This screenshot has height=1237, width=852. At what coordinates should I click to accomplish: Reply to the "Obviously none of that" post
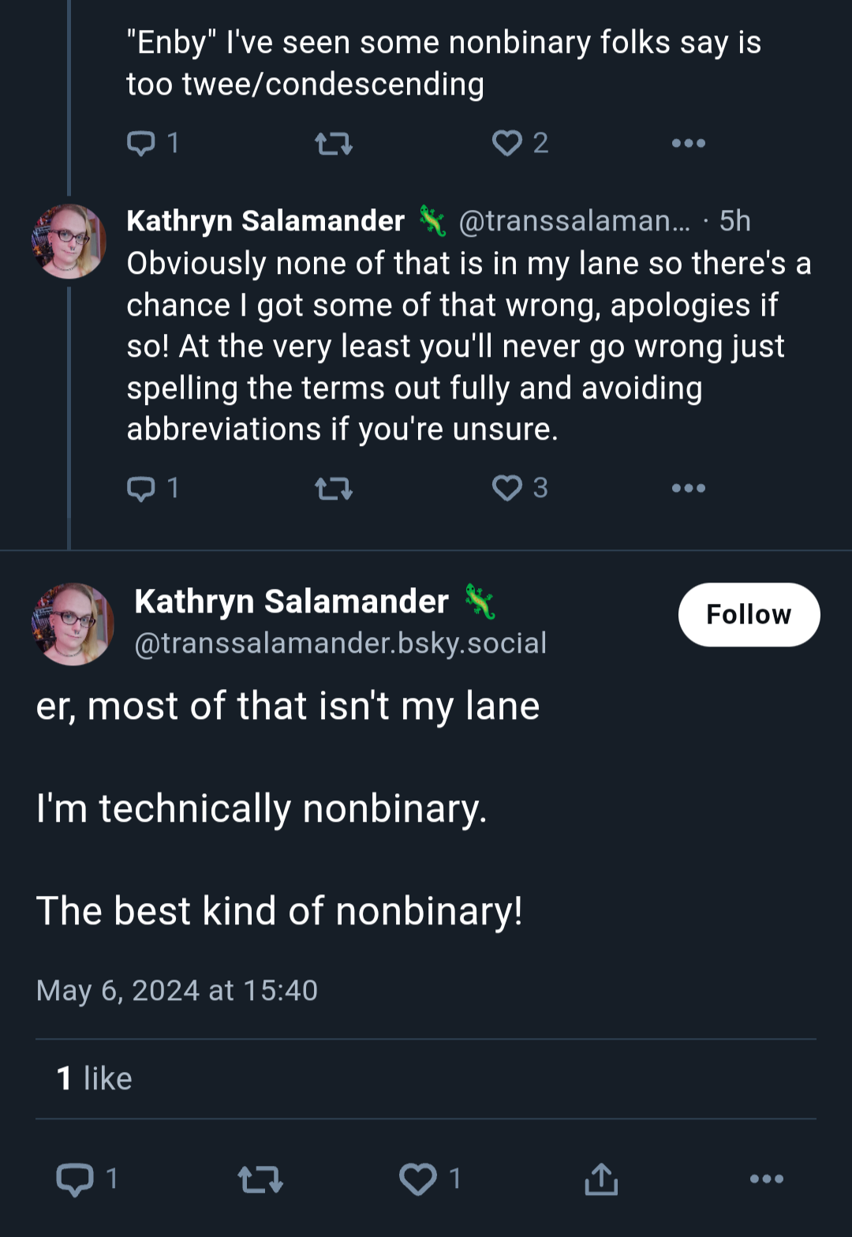pos(153,488)
